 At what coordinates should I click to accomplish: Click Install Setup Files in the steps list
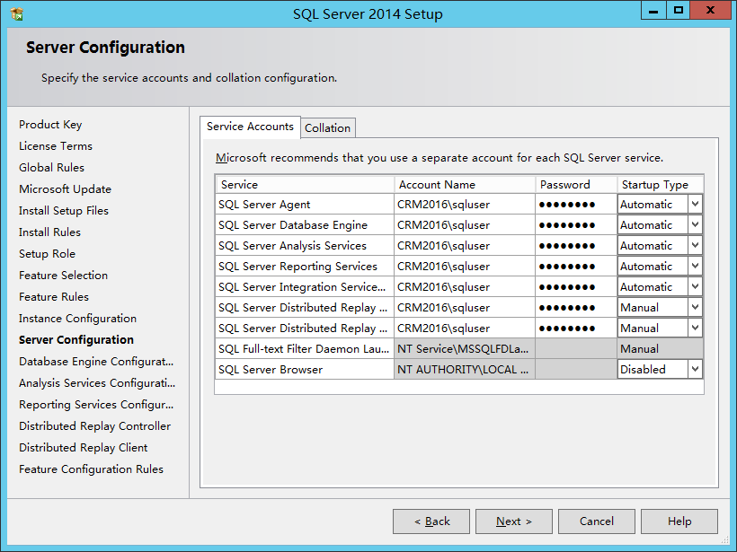pos(64,211)
